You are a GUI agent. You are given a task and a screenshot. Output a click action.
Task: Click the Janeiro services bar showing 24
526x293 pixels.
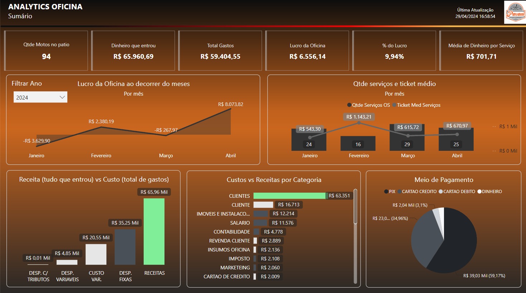point(309,140)
